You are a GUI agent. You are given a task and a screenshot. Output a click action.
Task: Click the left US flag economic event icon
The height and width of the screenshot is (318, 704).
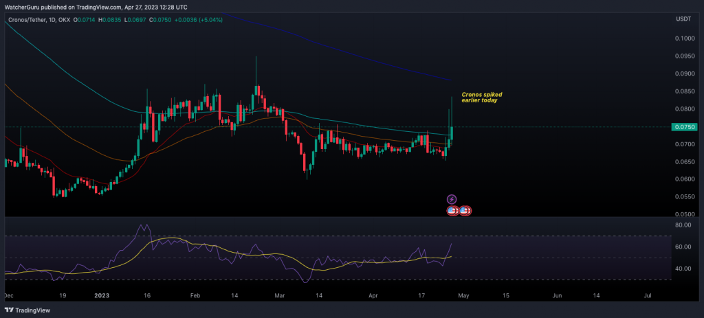coord(453,210)
